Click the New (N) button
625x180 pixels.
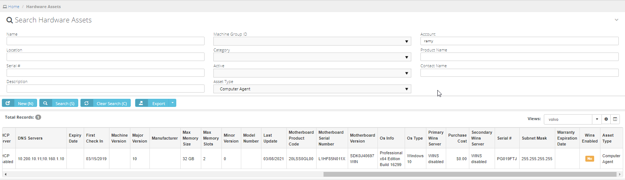[x=19, y=103]
